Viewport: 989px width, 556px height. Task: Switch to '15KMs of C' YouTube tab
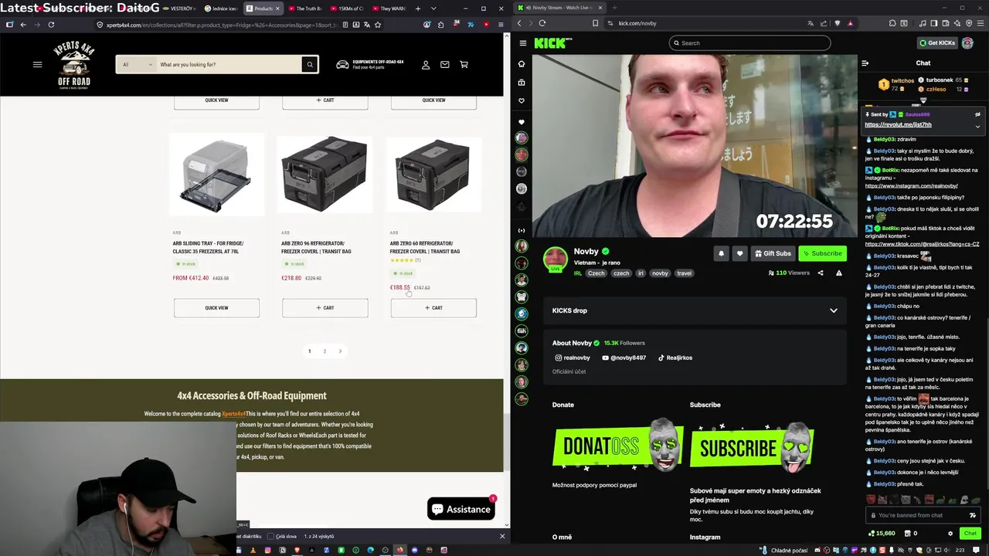346,8
